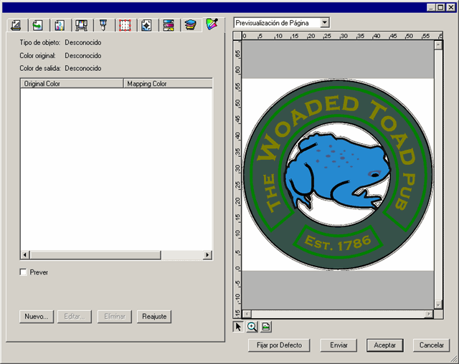The width and height of the screenshot is (459, 364).
Task: Click the Fijar por Defecto button
Action: (x=279, y=345)
